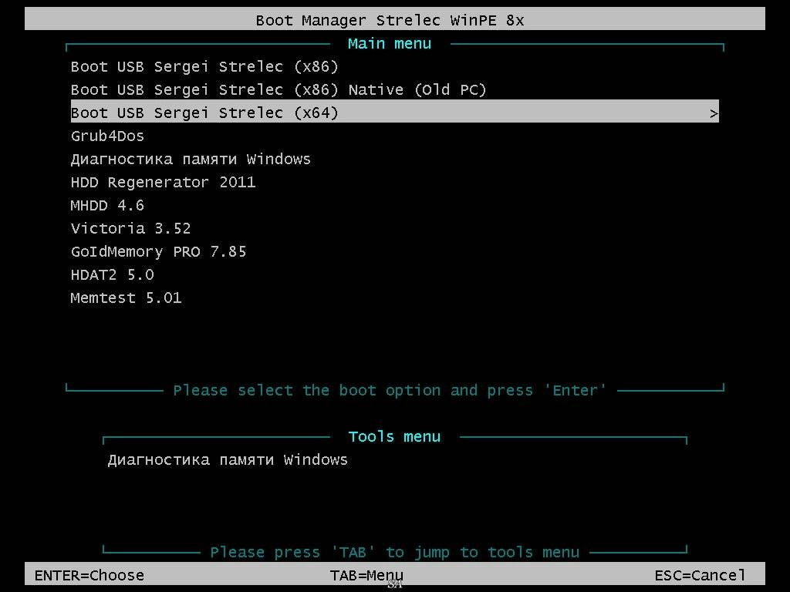Launch Grub4Dos from main menu
This screenshot has height=592, width=790.
(107, 136)
